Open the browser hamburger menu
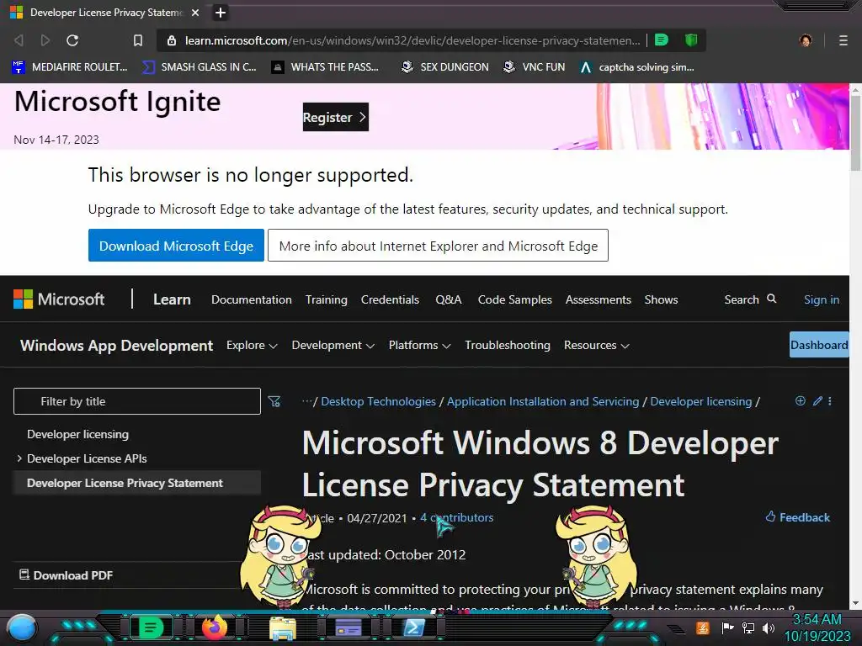Image resolution: width=862 pixels, height=646 pixels. coord(843,40)
